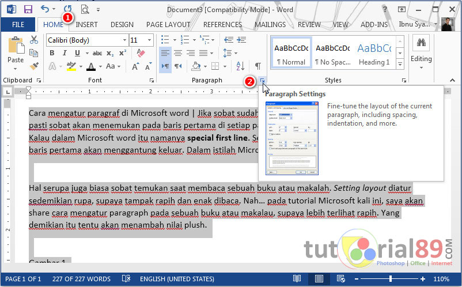Cut the selection with the scissors icon
The height and width of the screenshot is (287, 462).
coord(34,40)
